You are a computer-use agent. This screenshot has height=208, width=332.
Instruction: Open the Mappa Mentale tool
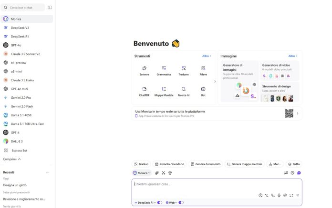(x=164, y=92)
